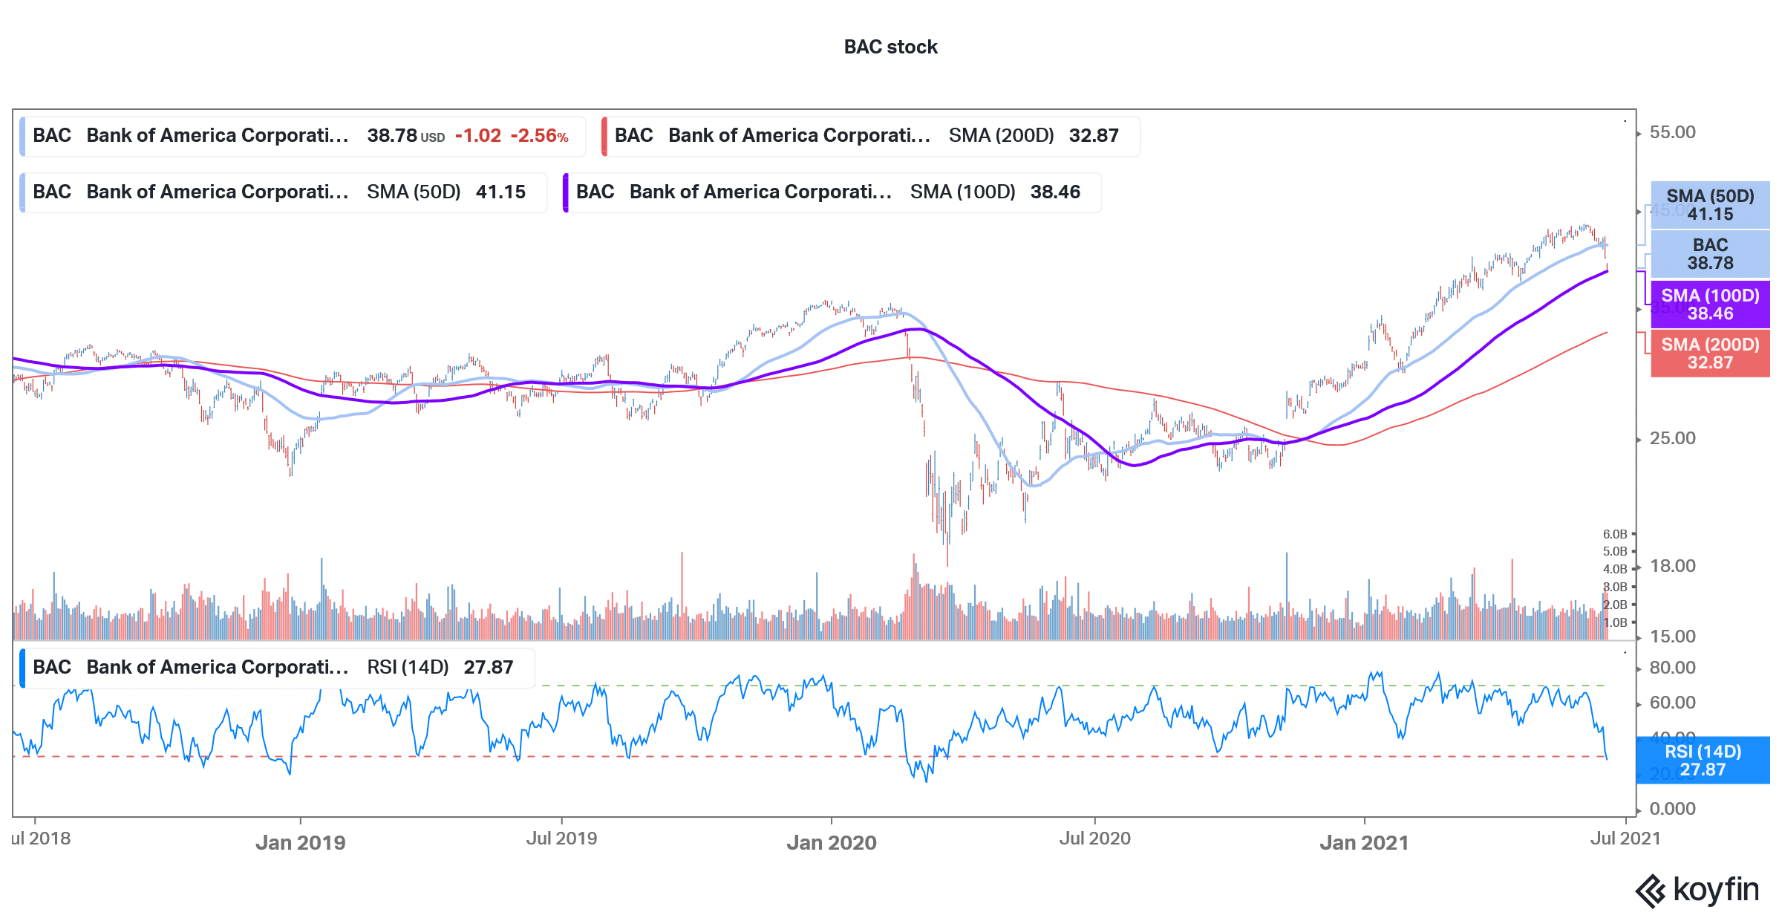Click the 6.0B volume axis value
Screen dimensions: 1782x921
[1614, 534]
